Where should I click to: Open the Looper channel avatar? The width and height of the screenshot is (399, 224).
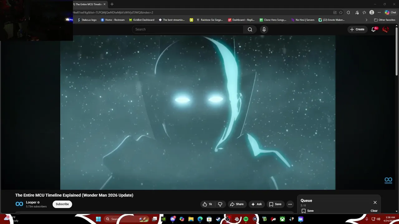click(19, 204)
